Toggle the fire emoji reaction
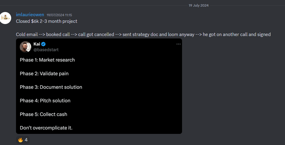 point(23,140)
